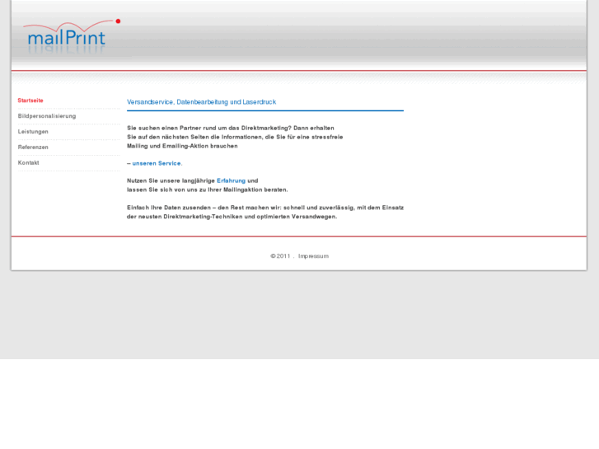Click the mailPrint logo
Screen dimensions: 599x449
point(72,36)
